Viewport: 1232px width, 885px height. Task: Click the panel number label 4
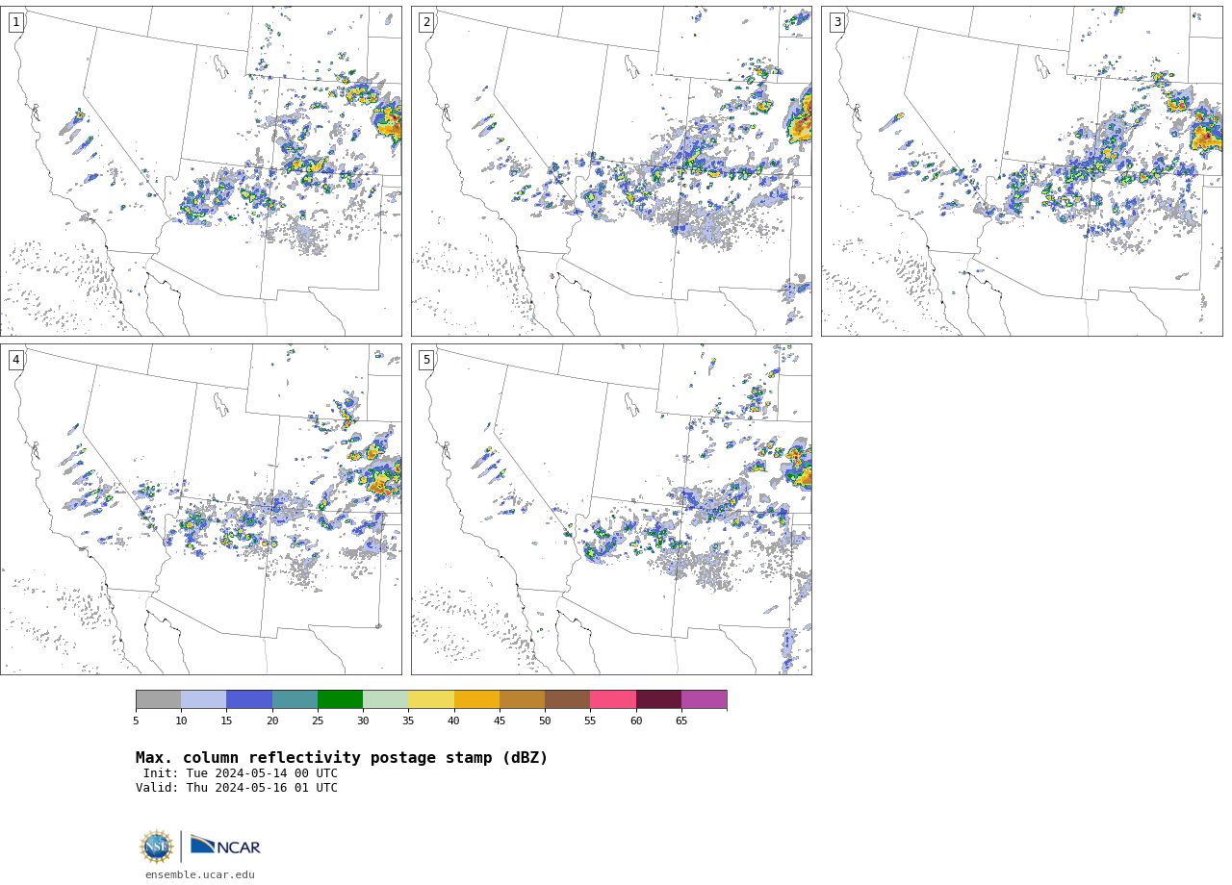pos(15,360)
